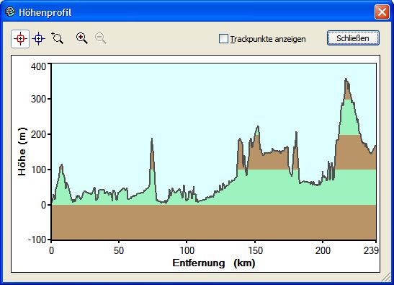Close the Höhenprofil window

pos(382,12)
